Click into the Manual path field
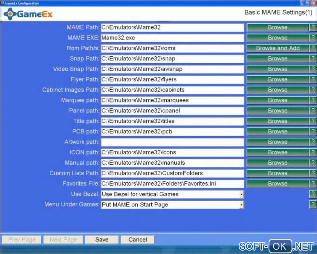The width and height of the screenshot is (317, 254). [172, 163]
